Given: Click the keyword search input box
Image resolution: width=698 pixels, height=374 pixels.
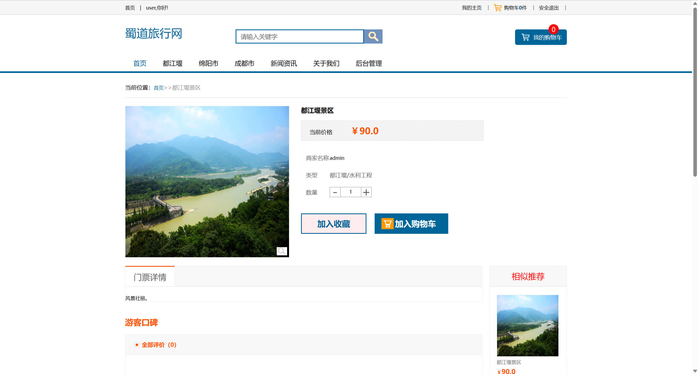Looking at the screenshot, I should click(x=299, y=36).
